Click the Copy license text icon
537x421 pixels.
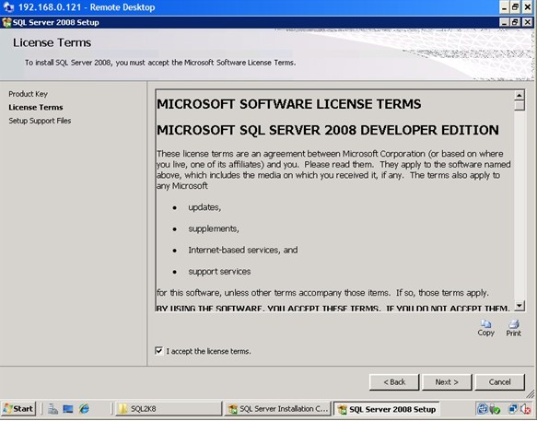click(485, 328)
